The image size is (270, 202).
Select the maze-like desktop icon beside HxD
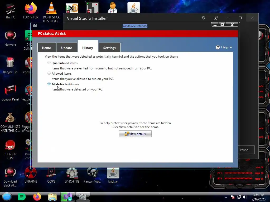coord(93,8)
